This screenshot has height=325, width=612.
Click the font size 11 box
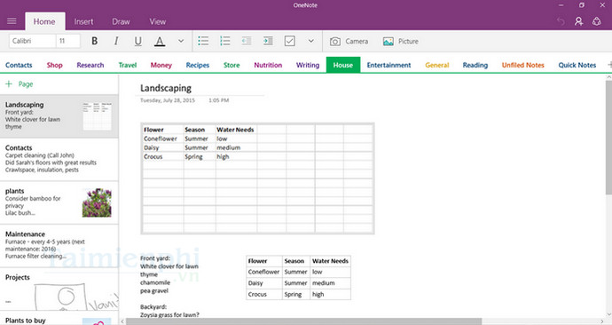68,41
